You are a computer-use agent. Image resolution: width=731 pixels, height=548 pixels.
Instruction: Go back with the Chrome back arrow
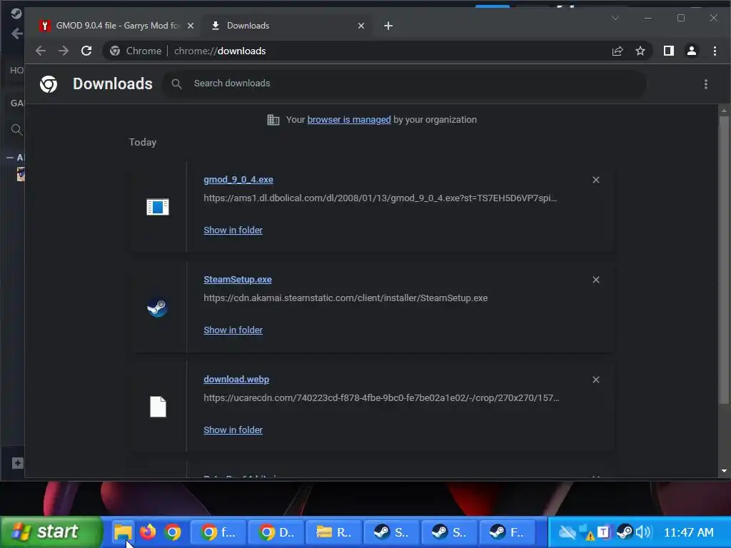coord(41,51)
